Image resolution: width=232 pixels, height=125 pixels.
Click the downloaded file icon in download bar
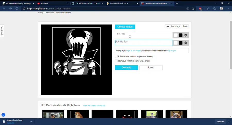tap(4, 121)
